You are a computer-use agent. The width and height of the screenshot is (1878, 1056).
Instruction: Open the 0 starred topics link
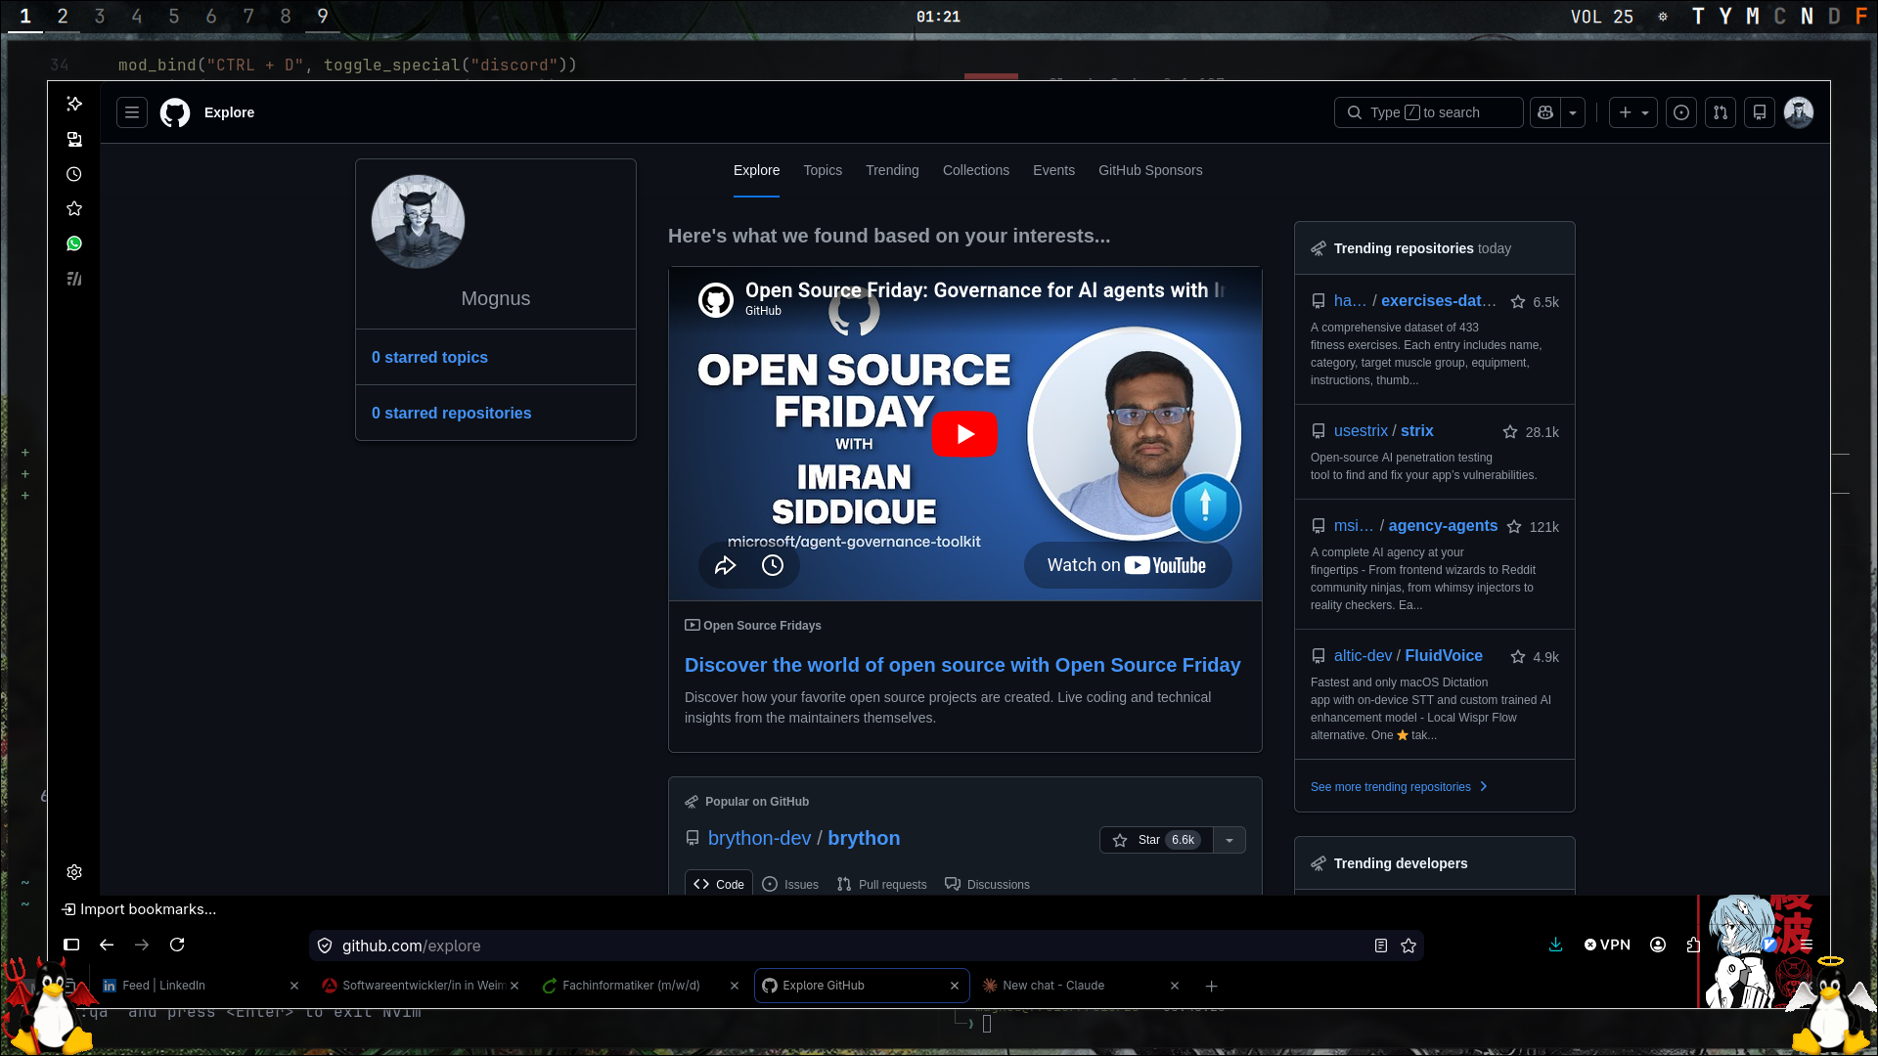coord(429,358)
